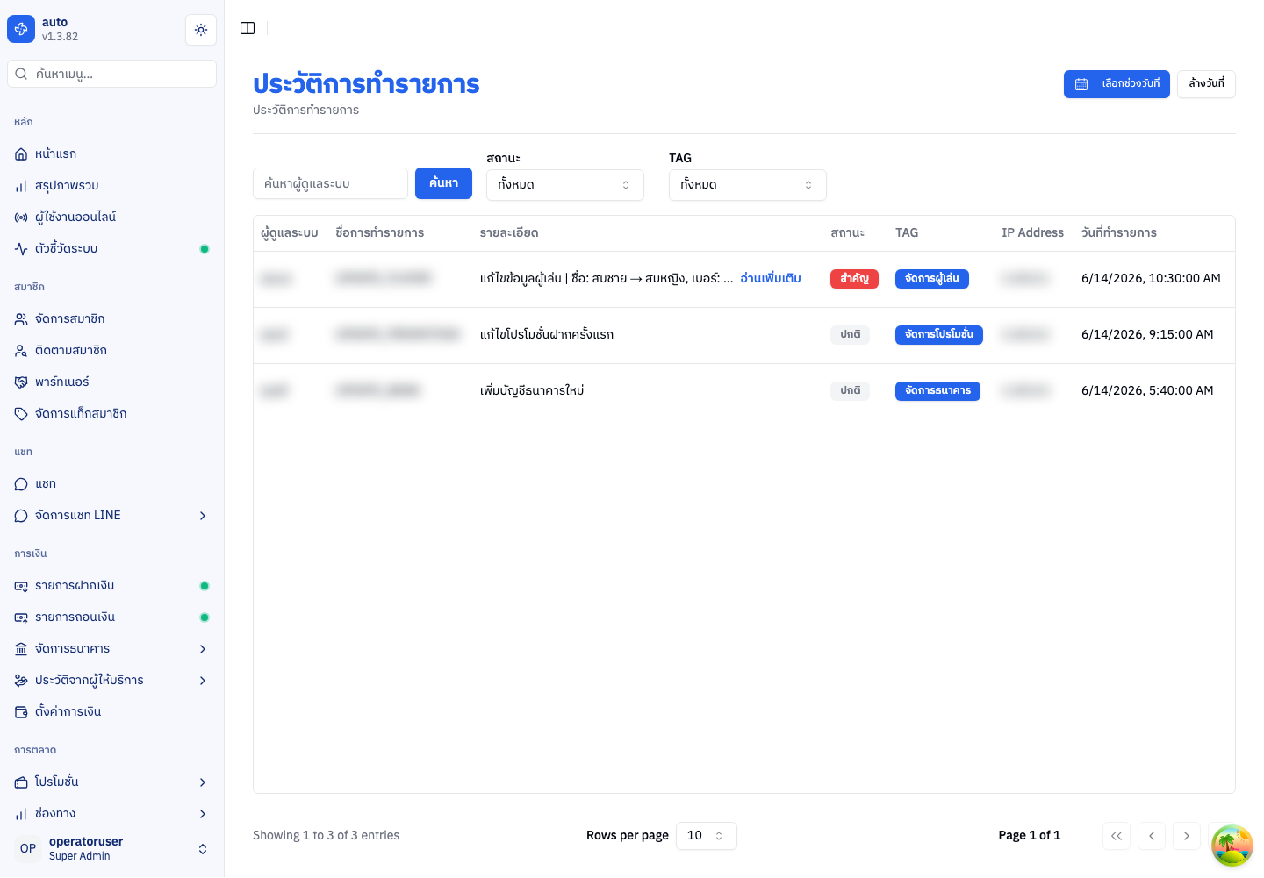Go to next page chevron button
This screenshot has width=1264, height=878.
(1187, 836)
